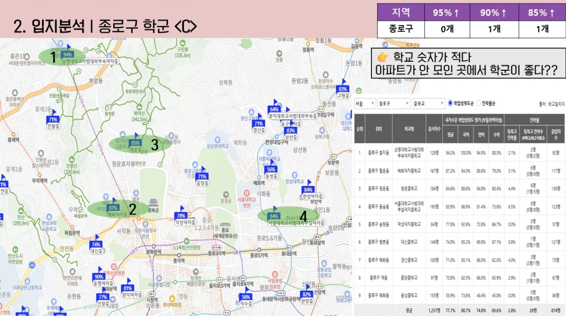This screenshot has height=318, width=566.
Task: Click the 응시자수 column header
Action: 435,129
